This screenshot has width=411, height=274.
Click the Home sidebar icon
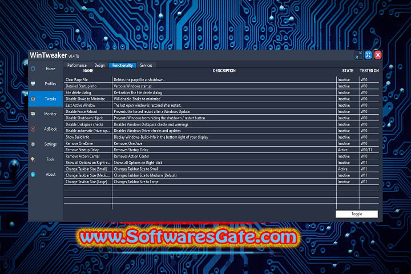click(33, 68)
